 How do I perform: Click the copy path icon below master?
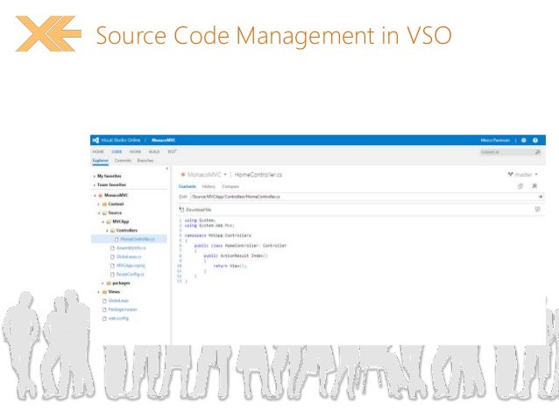coord(520,185)
